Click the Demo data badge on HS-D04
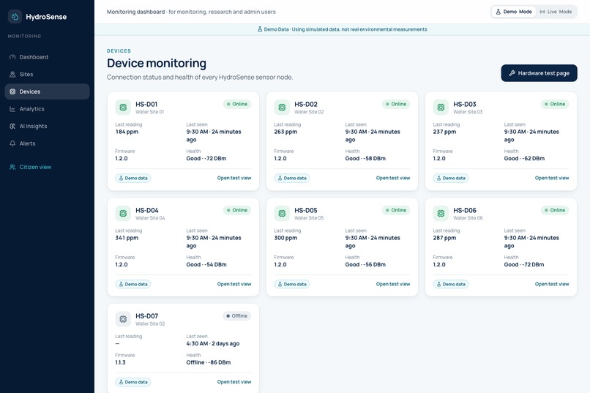590x393 pixels. pyautogui.click(x=133, y=284)
